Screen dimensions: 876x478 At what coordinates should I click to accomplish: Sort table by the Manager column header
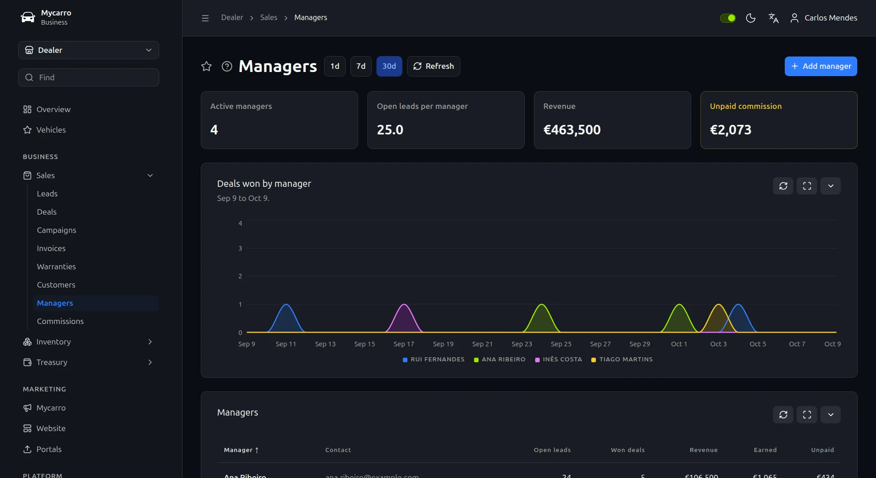[x=241, y=450]
